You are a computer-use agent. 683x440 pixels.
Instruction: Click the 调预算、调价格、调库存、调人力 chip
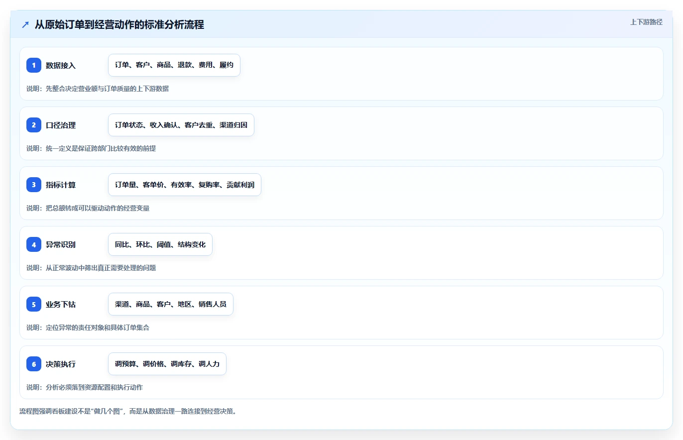[x=167, y=364]
